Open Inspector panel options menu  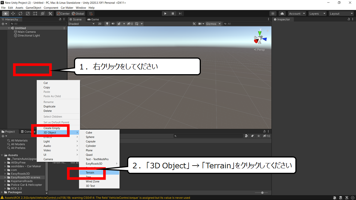click(353, 19)
